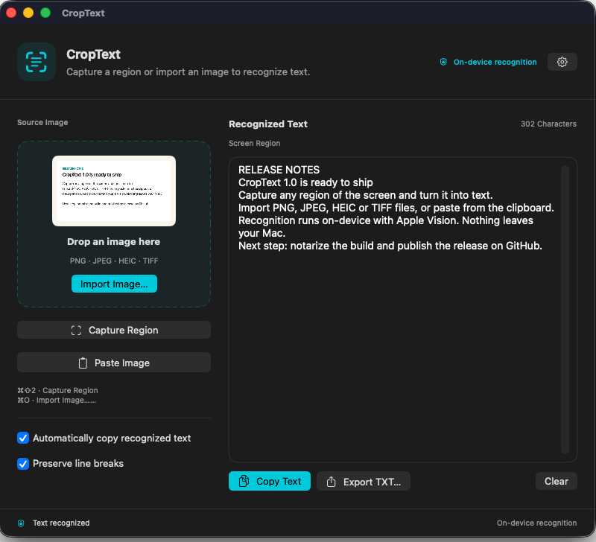596x542 pixels.
Task: Click the '302 Characters' count label
Action: [548, 124]
